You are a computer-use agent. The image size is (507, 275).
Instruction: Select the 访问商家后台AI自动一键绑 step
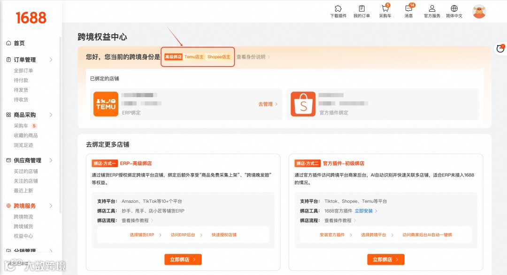427,235
